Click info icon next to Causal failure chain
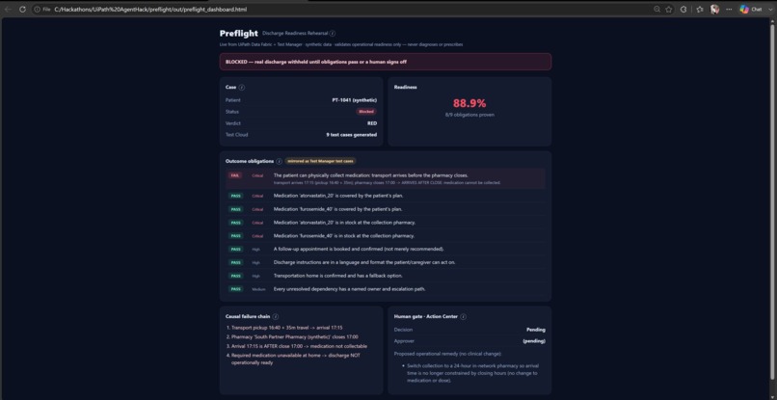 276,317
